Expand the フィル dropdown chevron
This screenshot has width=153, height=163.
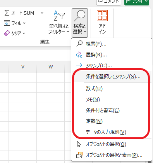click(x=24, y=23)
